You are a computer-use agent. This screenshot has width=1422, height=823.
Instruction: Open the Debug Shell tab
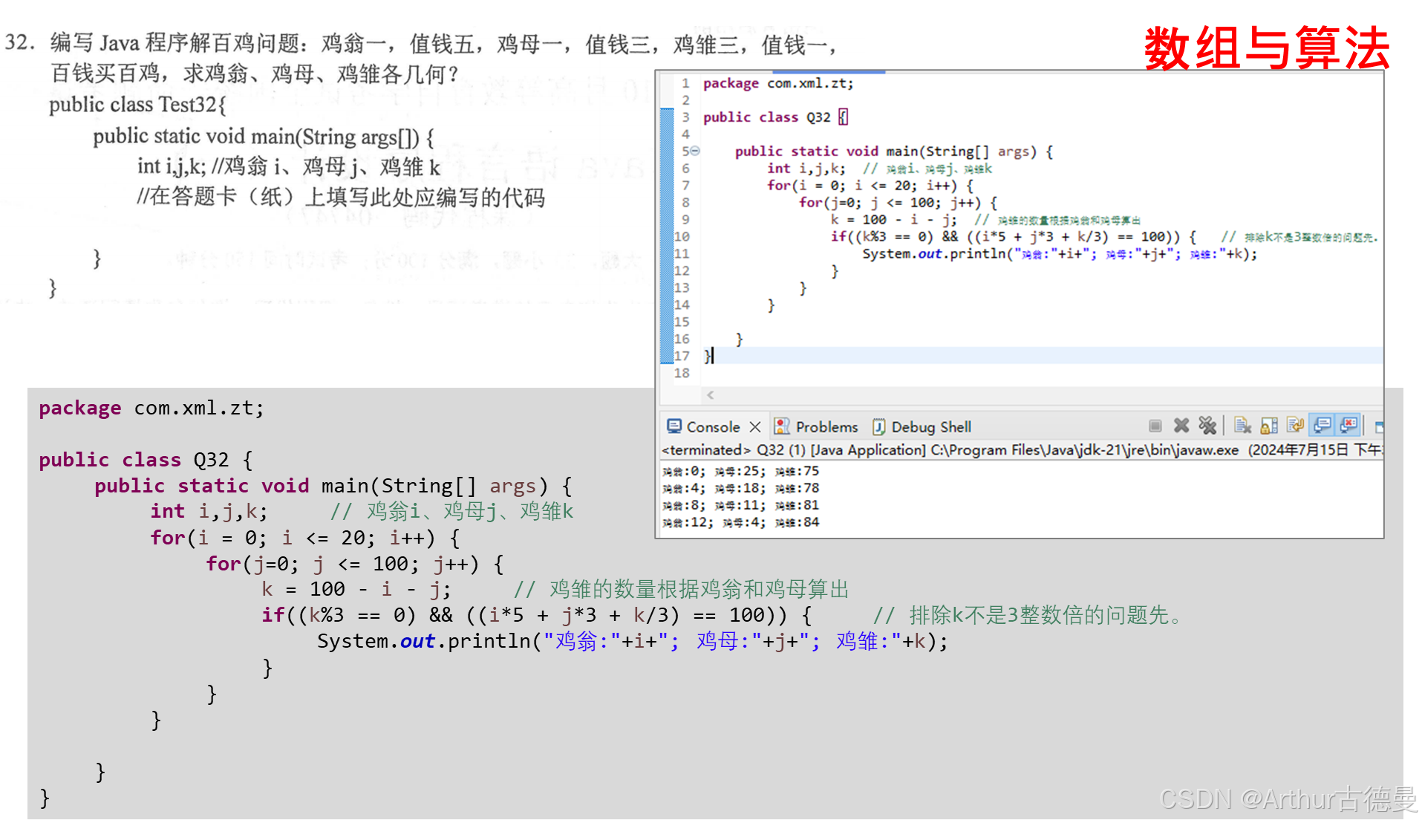[x=922, y=427]
